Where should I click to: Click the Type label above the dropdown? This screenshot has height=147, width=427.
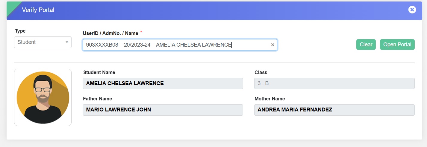pyautogui.click(x=20, y=31)
